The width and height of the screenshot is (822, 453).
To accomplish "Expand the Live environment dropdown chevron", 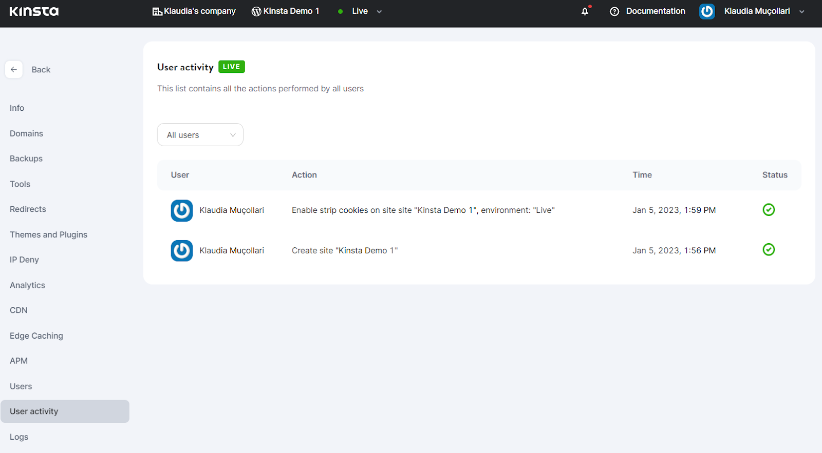I will click(379, 12).
